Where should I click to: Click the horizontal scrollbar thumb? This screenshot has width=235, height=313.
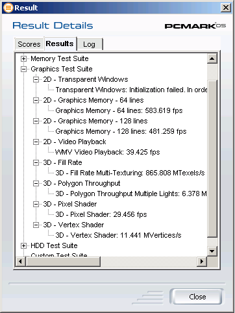coord(63,262)
